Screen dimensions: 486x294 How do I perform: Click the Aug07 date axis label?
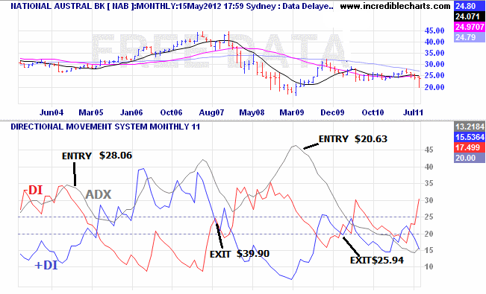pos(211,112)
